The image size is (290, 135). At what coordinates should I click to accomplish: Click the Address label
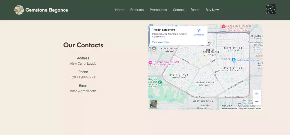pos(83,58)
